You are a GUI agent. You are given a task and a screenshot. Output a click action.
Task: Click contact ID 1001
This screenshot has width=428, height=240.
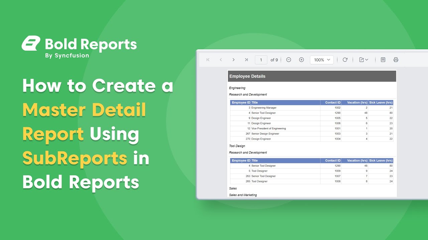337,128
